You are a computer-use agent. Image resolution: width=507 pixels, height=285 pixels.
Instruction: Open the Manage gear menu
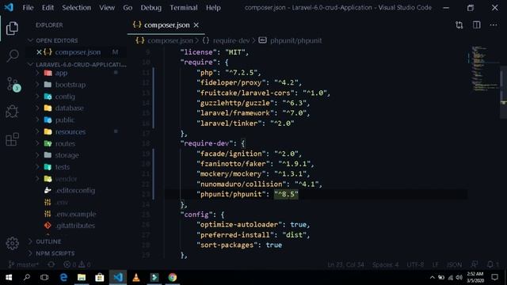tap(13, 243)
